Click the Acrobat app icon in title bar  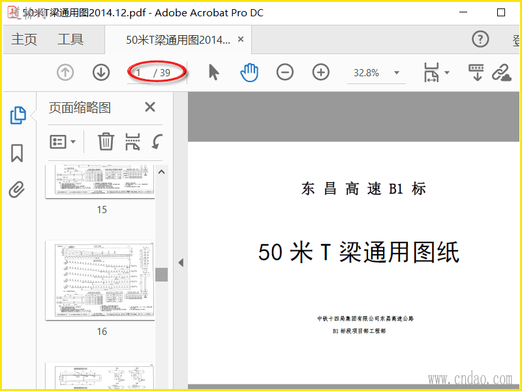point(14,12)
